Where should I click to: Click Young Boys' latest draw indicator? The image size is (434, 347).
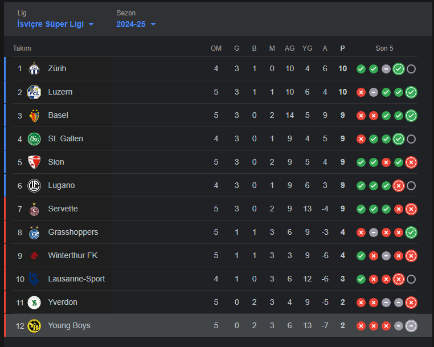point(411,325)
